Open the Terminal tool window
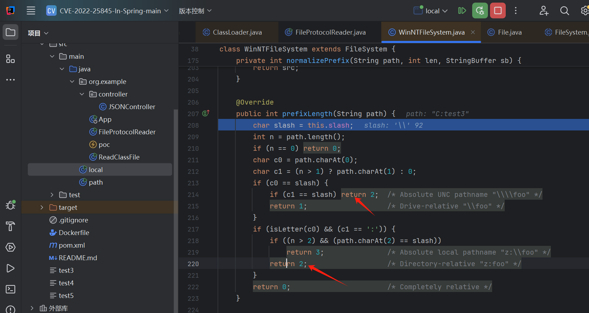This screenshot has height=313, width=589. 10,289
